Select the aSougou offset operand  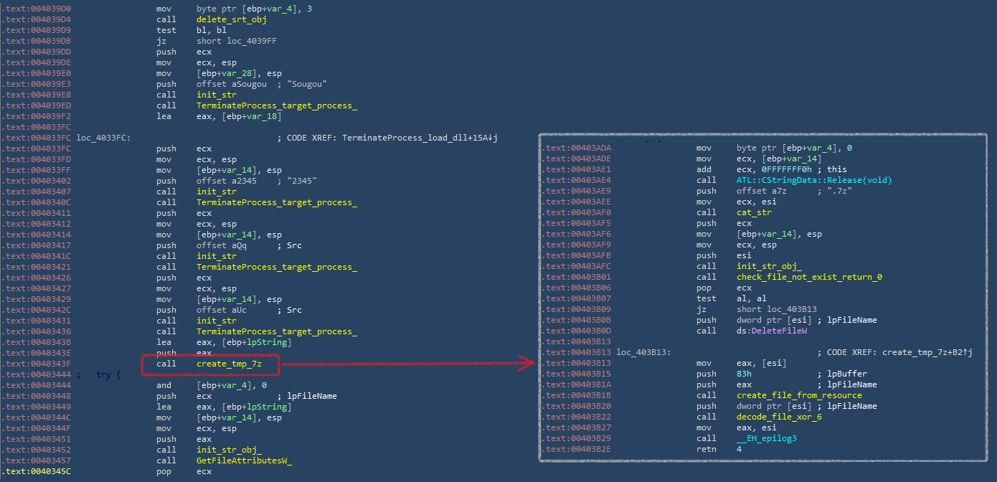point(235,84)
